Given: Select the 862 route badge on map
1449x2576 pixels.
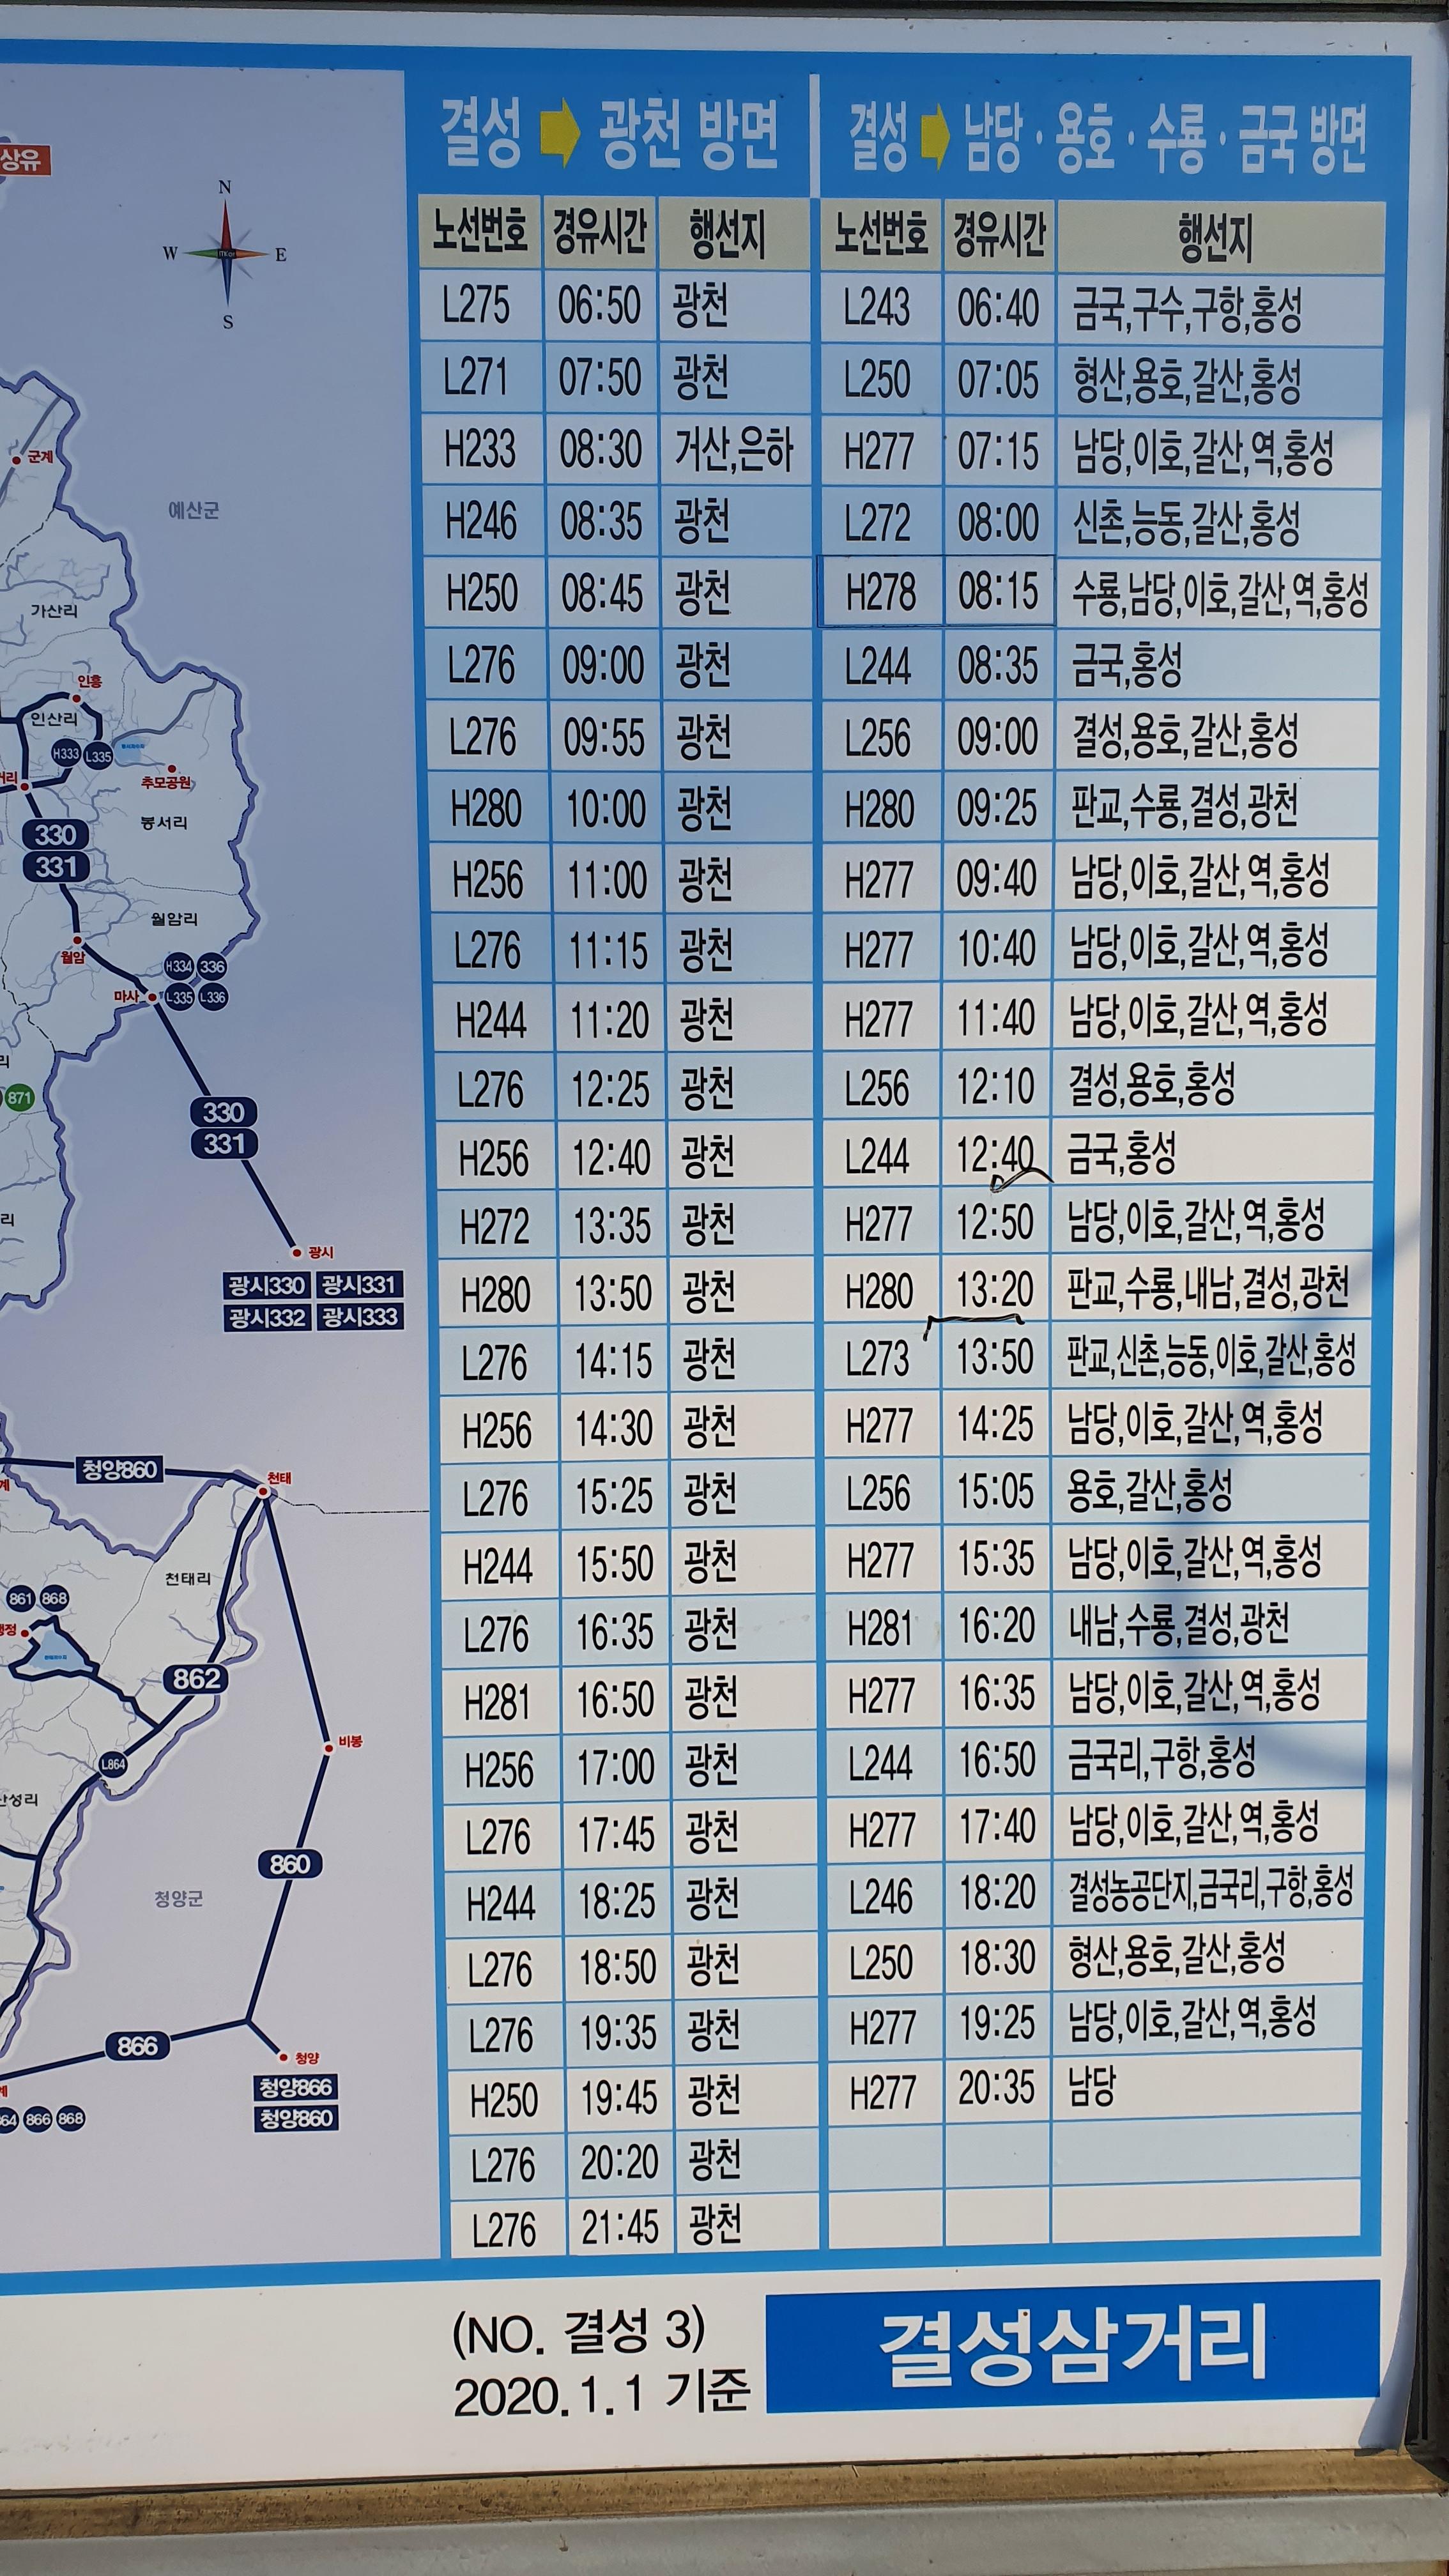Looking at the screenshot, I should coord(196,1678).
